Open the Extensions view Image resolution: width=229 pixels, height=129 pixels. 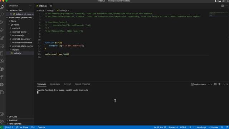(x=2, y=38)
